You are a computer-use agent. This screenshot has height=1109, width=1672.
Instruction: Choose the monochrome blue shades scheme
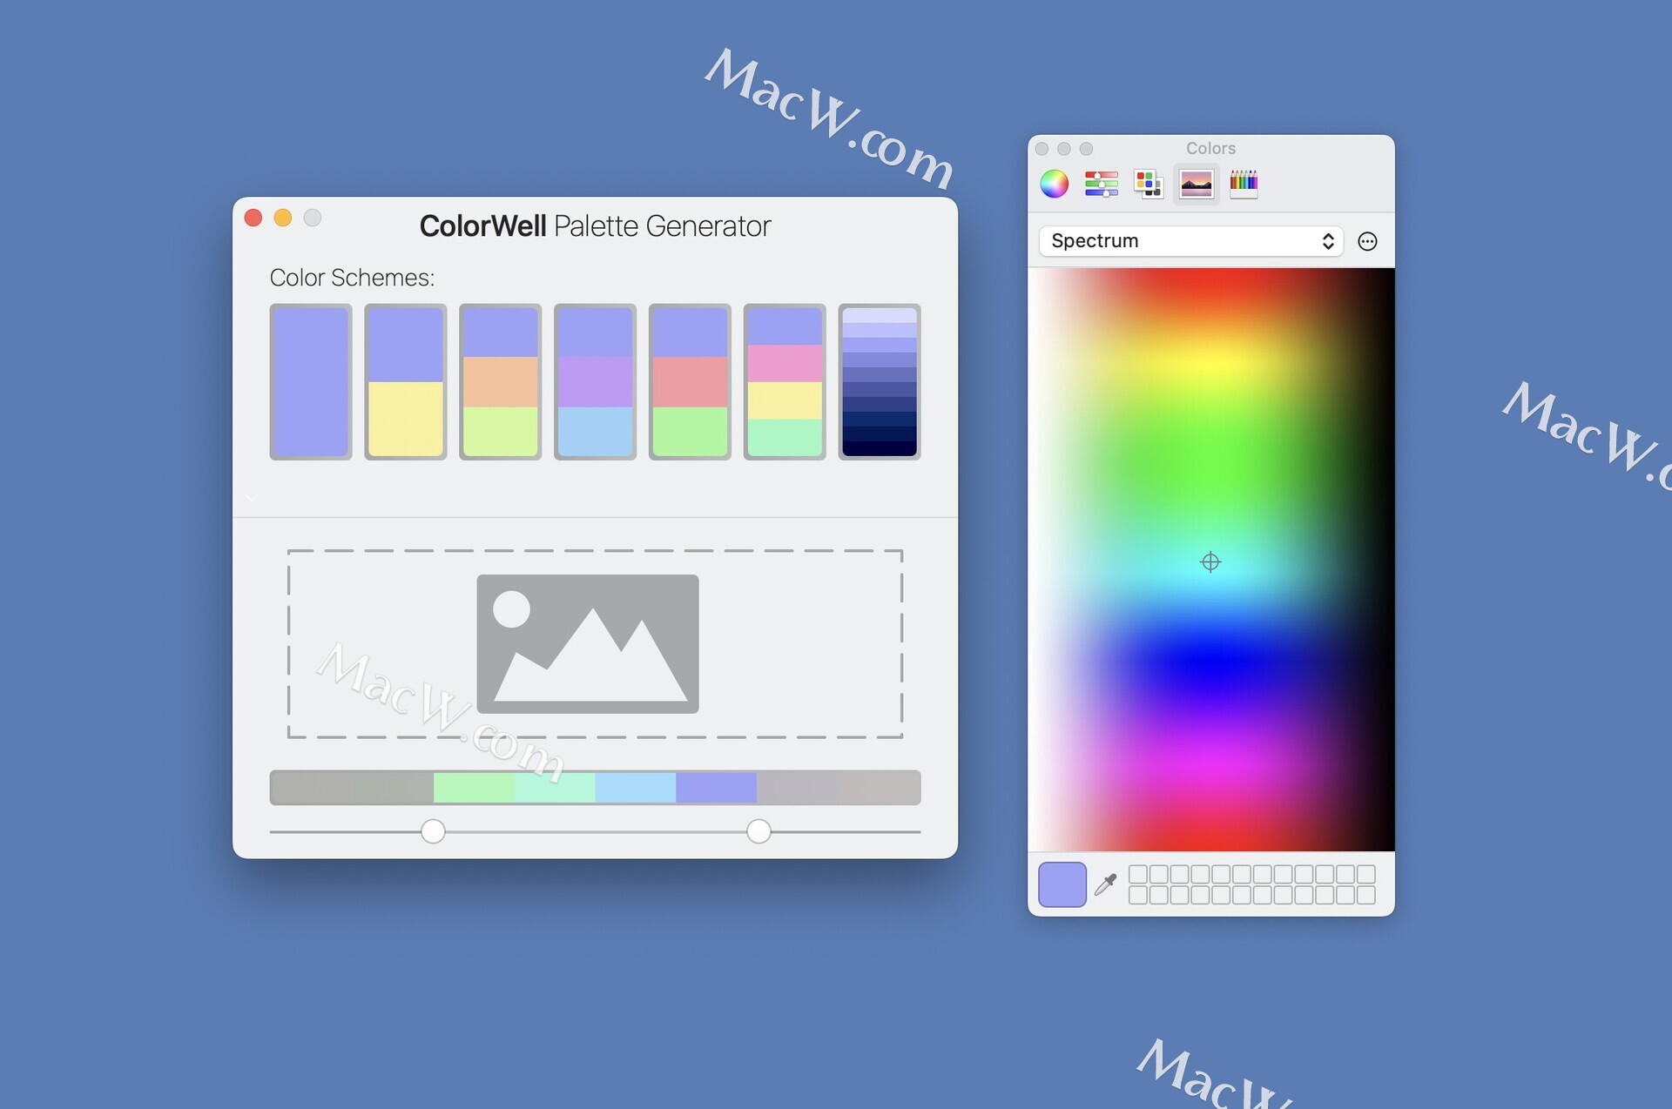pos(880,381)
